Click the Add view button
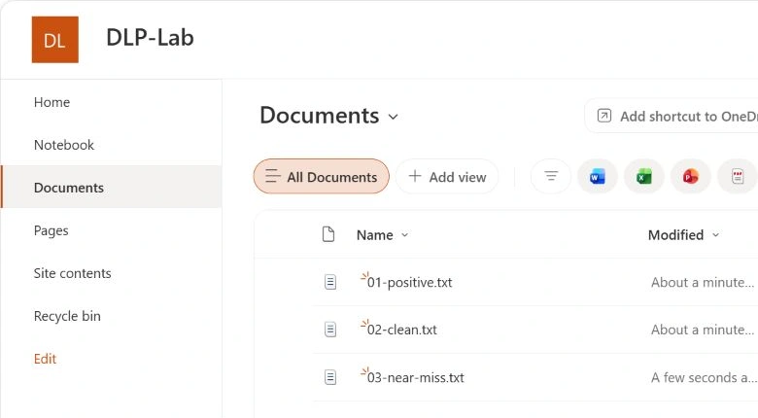Screen dimensions: 758x418 tap(447, 177)
